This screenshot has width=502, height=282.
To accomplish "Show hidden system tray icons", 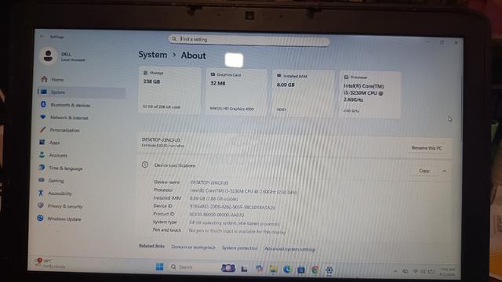I will click(395, 271).
